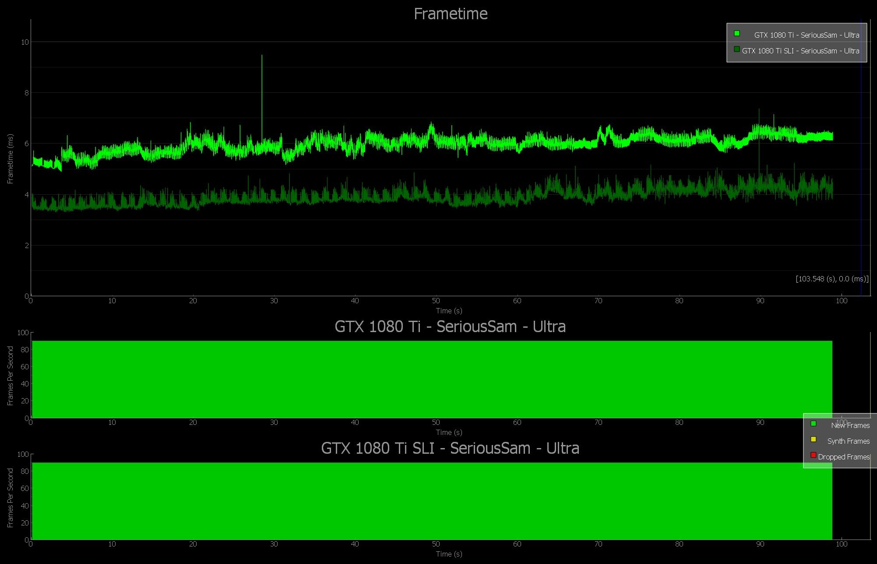Click the yellow Synth Frames legend marker
877x564 pixels.
[814, 439]
